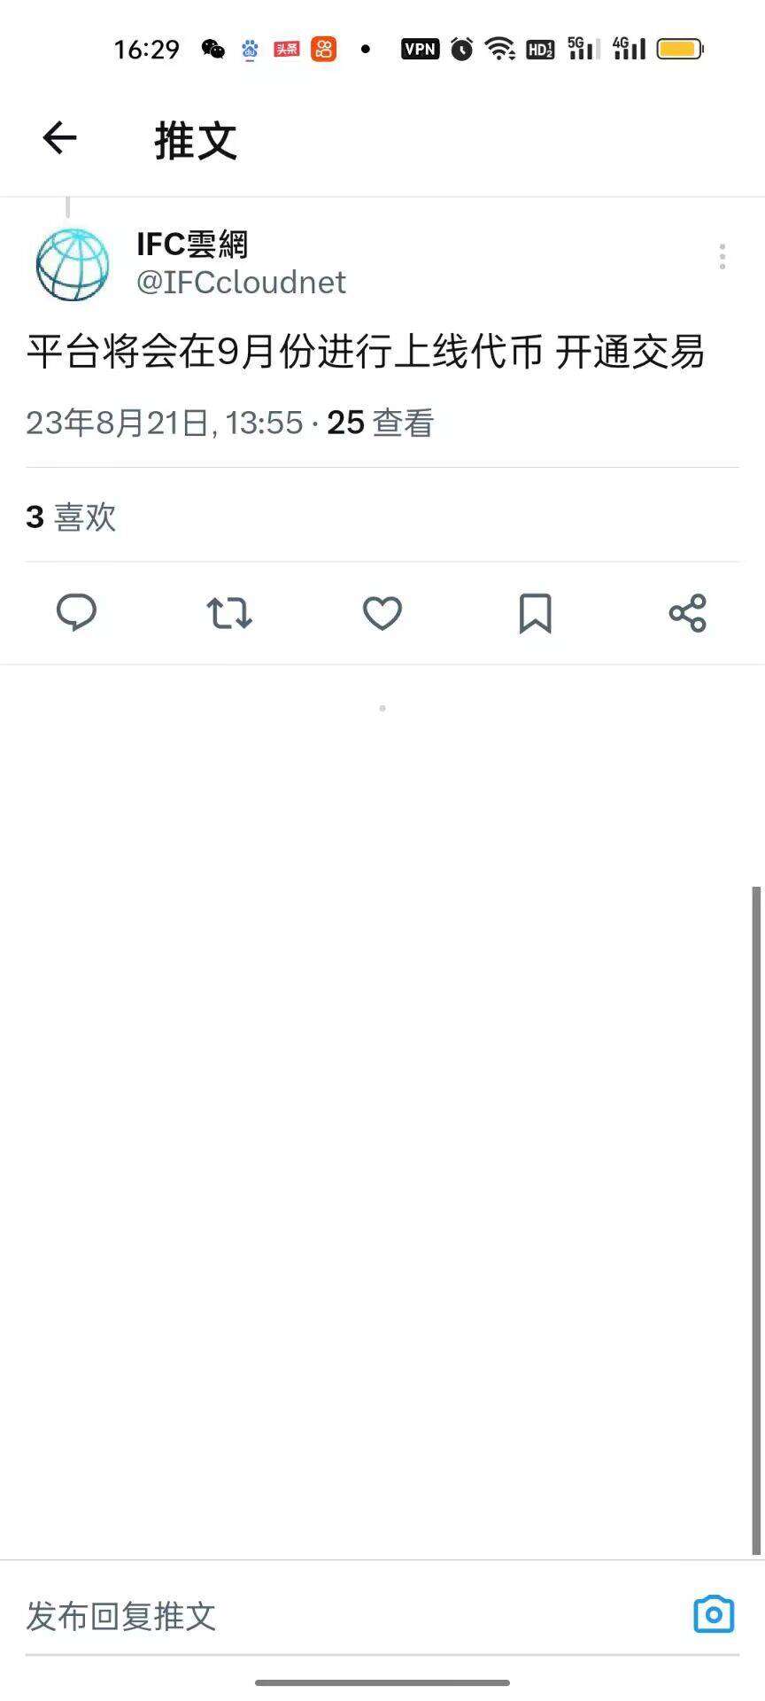Image resolution: width=765 pixels, height=1701 pixels.
Task: View the 3 喜欢 likes list
Action: (71, 517)
